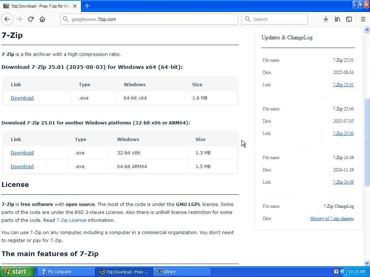Open the 7-Zip 24.09 sidebar link
370x277 pixels.
[343, 182]
